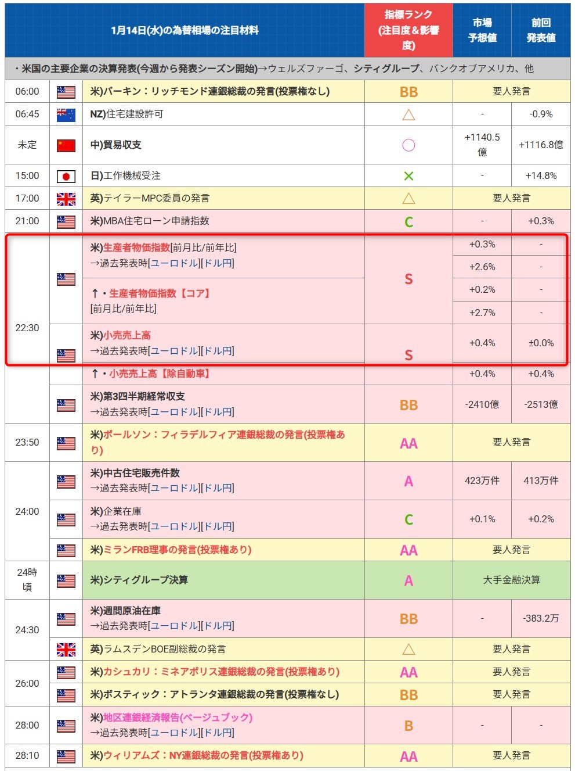This screenshot has width=575, height=771.
Task: Click the 市場予想値 column header
Action: pos(482,30)
